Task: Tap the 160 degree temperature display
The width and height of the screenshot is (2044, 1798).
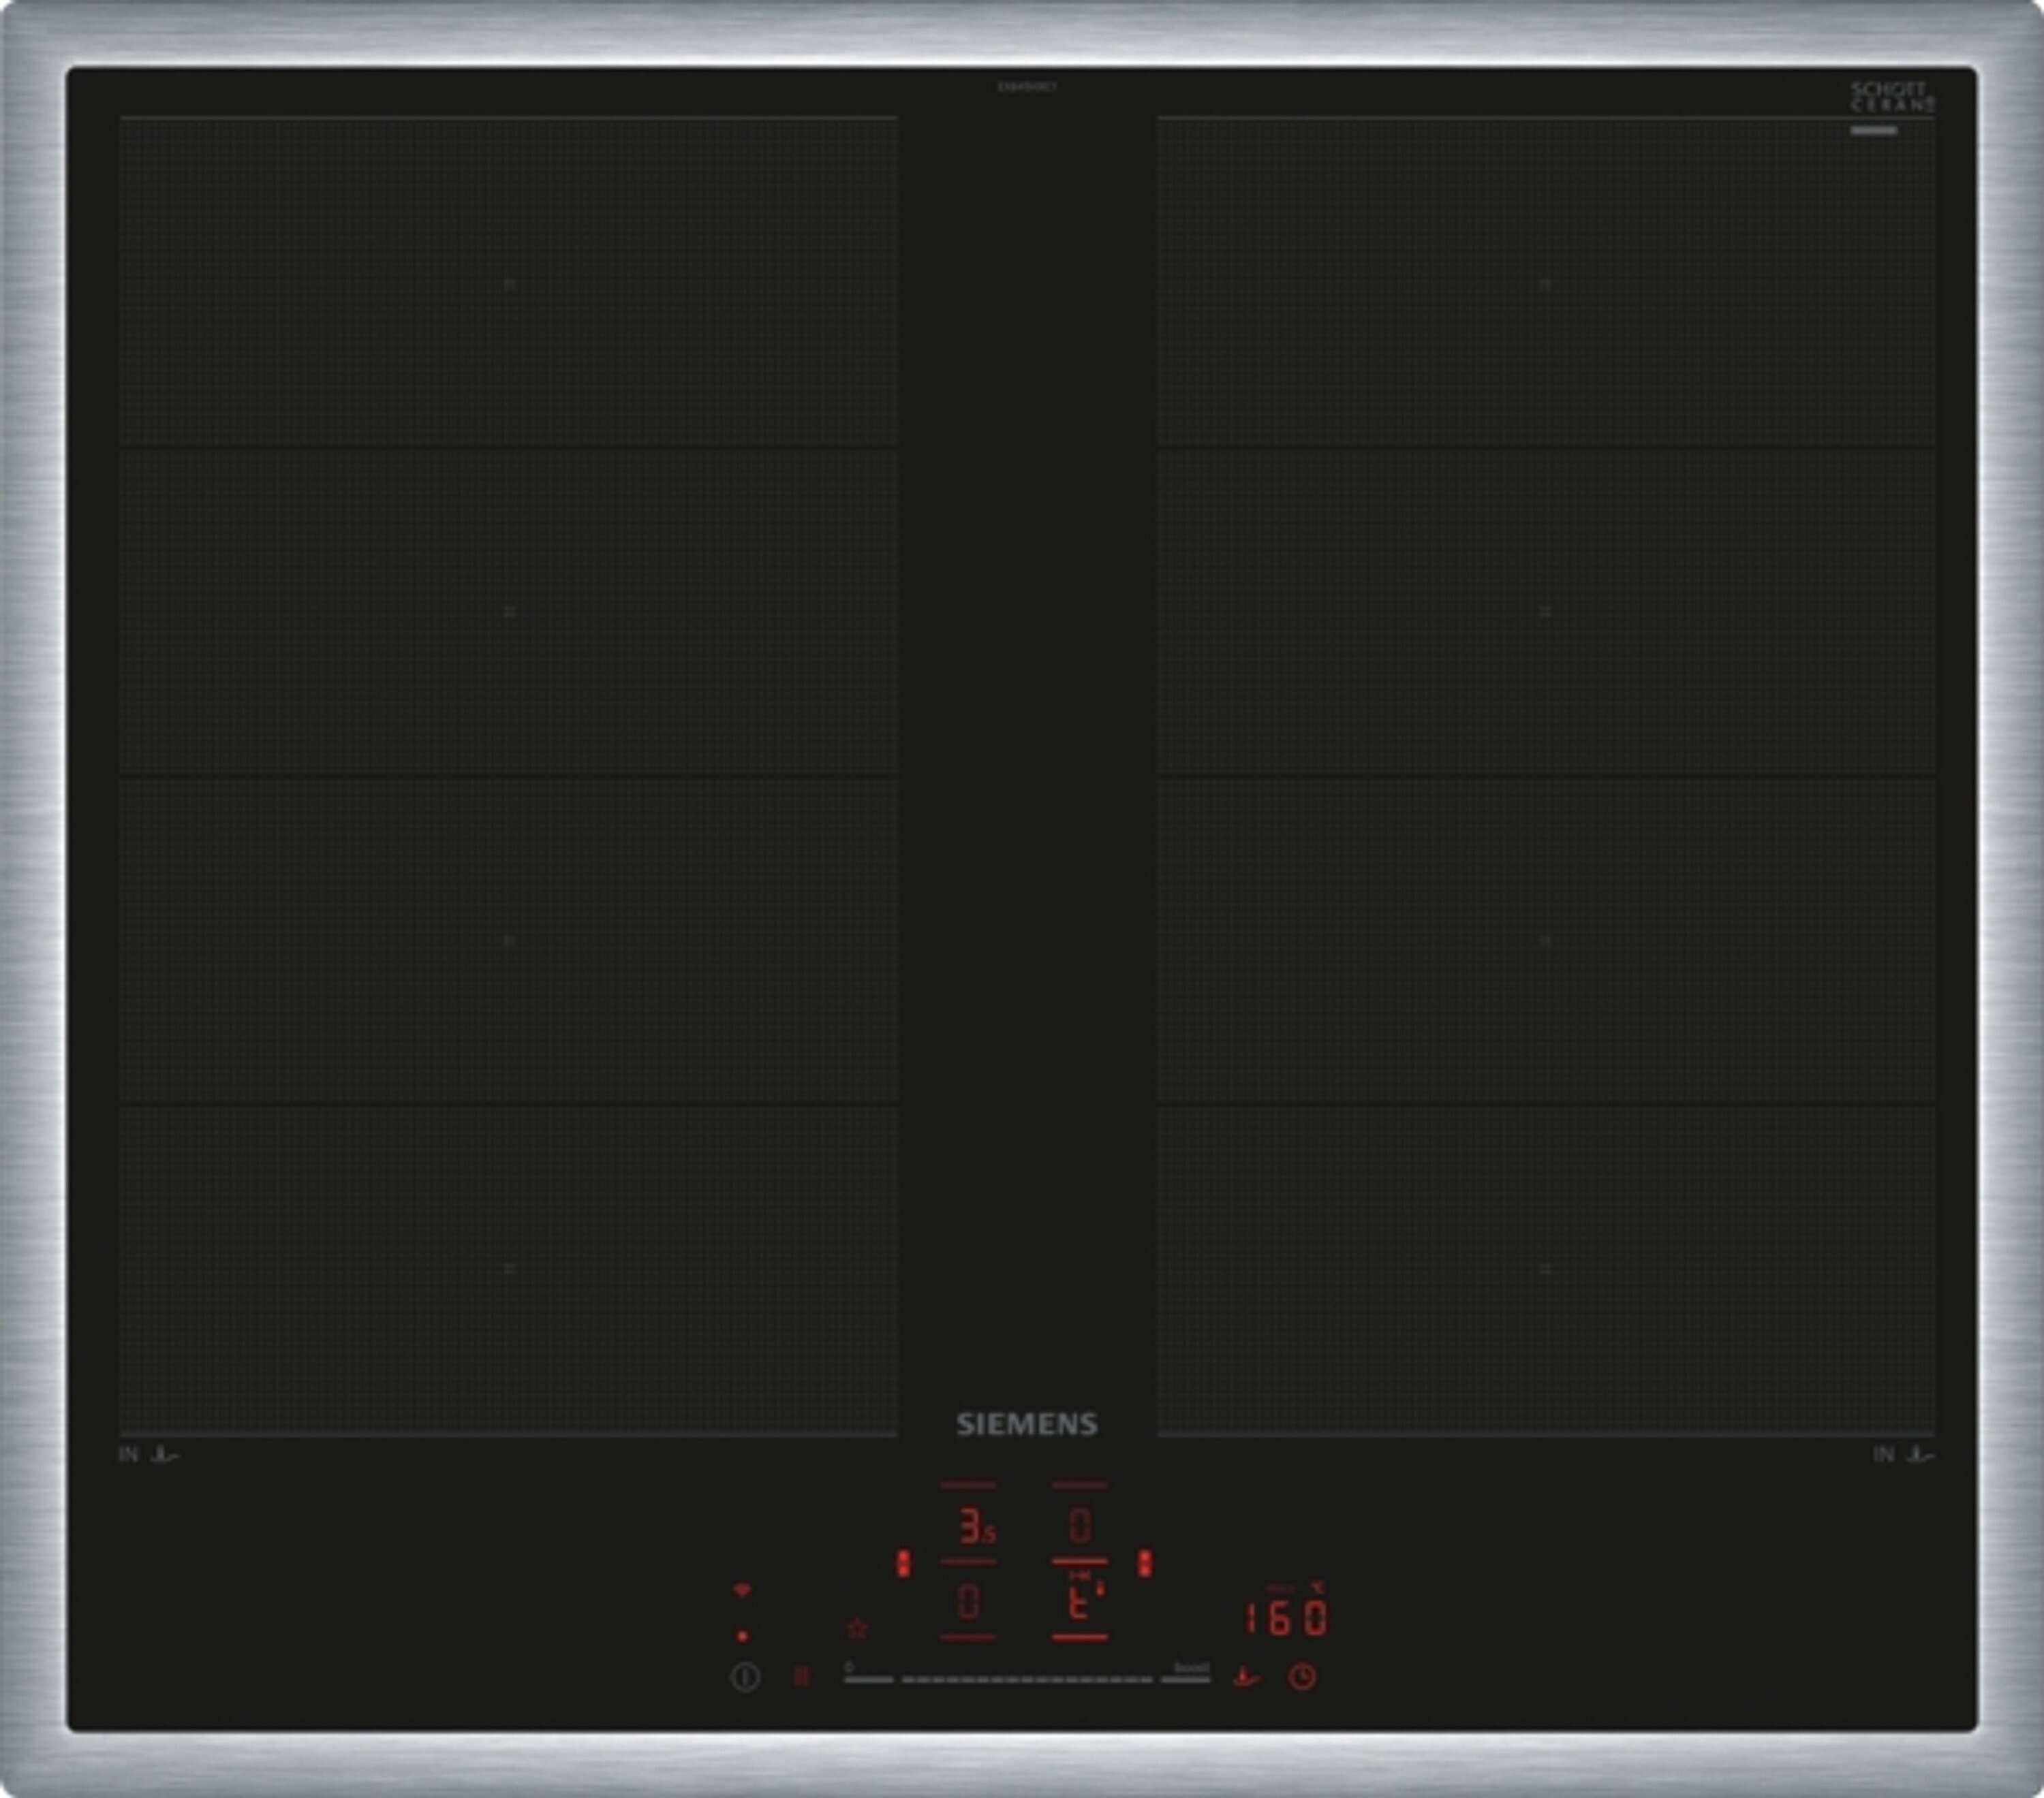Action: click(1287, 1618)
